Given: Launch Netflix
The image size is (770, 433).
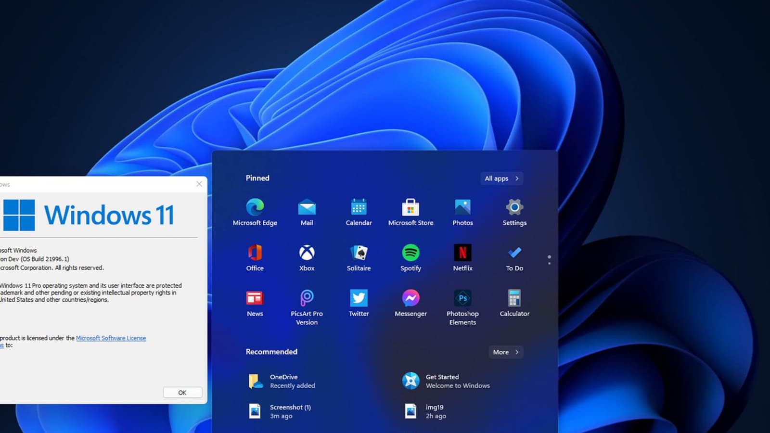Looking at the screenshot, I should coord(462,257).
